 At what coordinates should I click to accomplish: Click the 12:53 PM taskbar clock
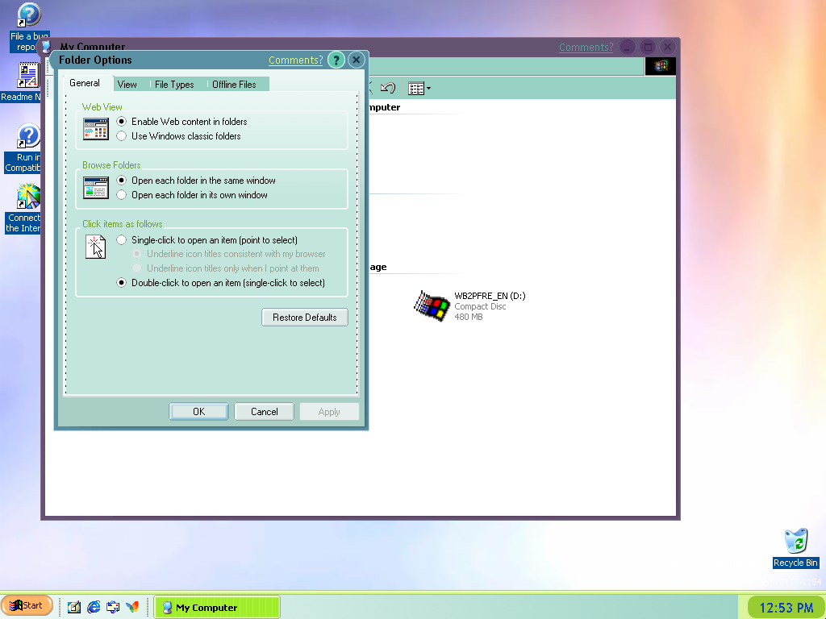(786, 608)
